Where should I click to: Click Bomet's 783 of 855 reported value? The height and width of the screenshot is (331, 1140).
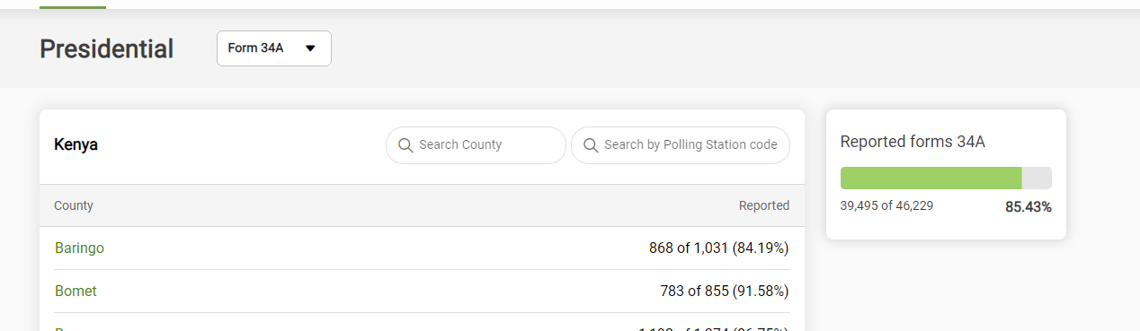(725, 292)
